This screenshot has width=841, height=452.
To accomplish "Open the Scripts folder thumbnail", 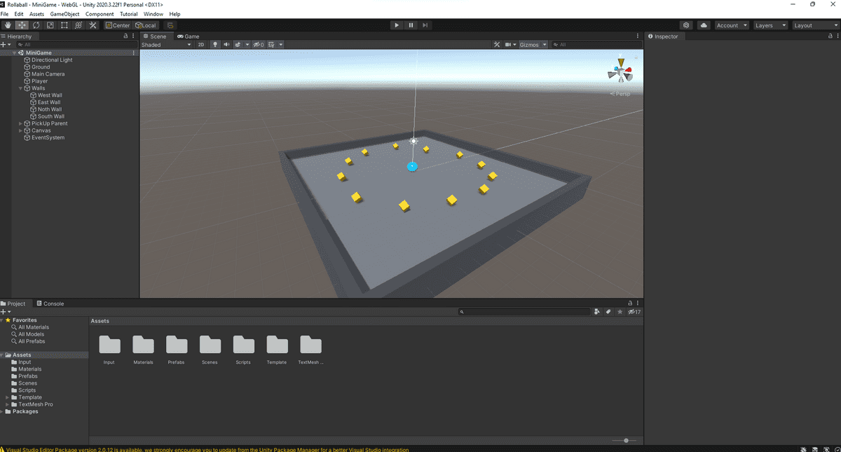I will [x=243, y=345].
